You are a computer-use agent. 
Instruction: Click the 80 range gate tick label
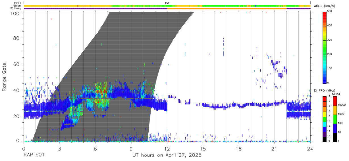16,38
